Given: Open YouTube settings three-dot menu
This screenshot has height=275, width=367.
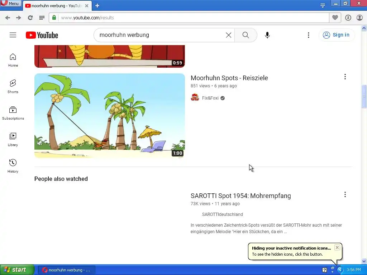Looking at the screenshot, I should pos(309,35).
